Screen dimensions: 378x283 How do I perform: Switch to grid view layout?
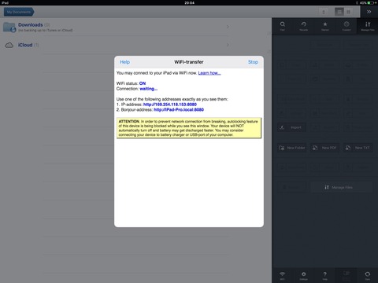[348, 12]
